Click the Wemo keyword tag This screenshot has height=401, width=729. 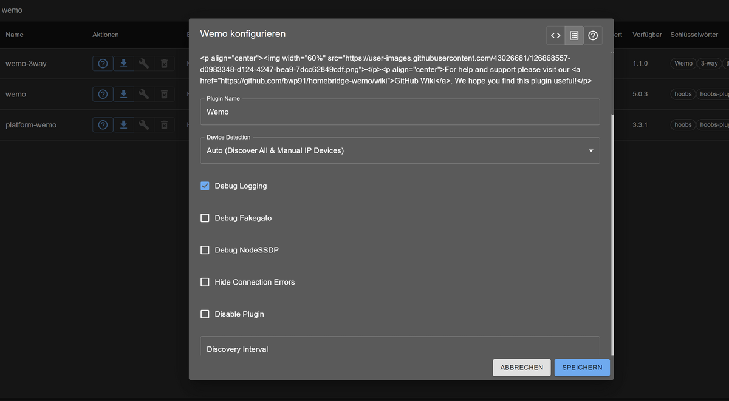click(x=683, y=63)
